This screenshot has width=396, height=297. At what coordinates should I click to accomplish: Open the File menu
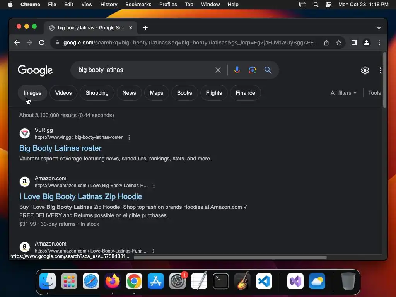point(52,5)
